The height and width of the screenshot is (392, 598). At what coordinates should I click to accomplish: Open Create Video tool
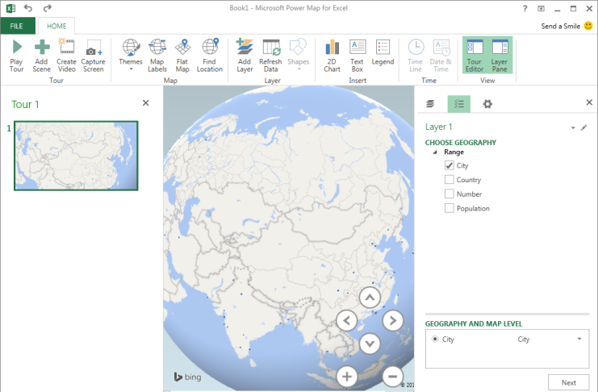point(66,56)
